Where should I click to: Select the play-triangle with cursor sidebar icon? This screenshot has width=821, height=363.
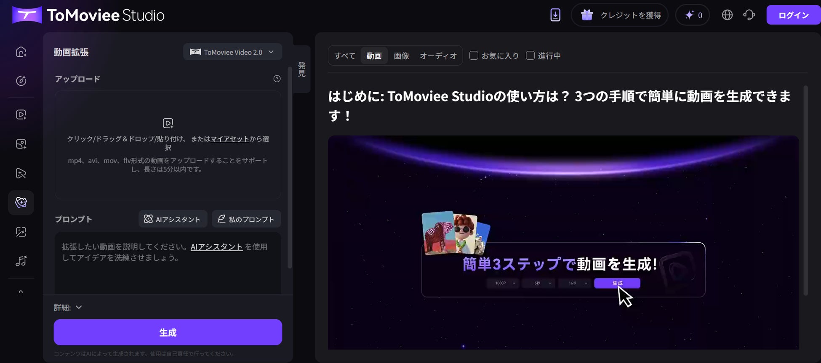(x=21, y=173)
